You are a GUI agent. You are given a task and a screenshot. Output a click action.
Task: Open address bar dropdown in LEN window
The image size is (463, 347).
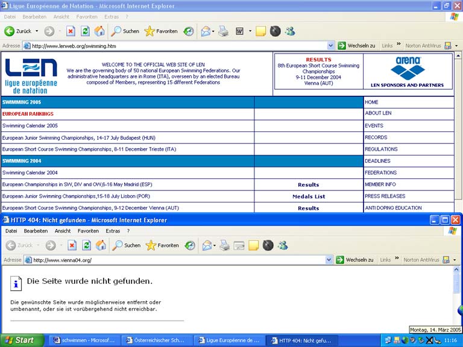pos(330,46)
